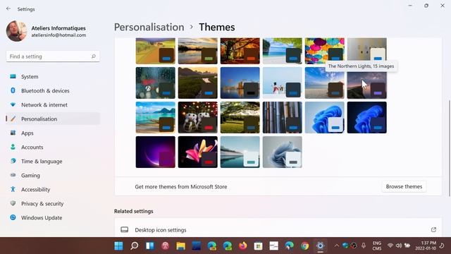Select the sunset lake theme
The height and width of the screenshot is (254, 451).
(197, 51)
